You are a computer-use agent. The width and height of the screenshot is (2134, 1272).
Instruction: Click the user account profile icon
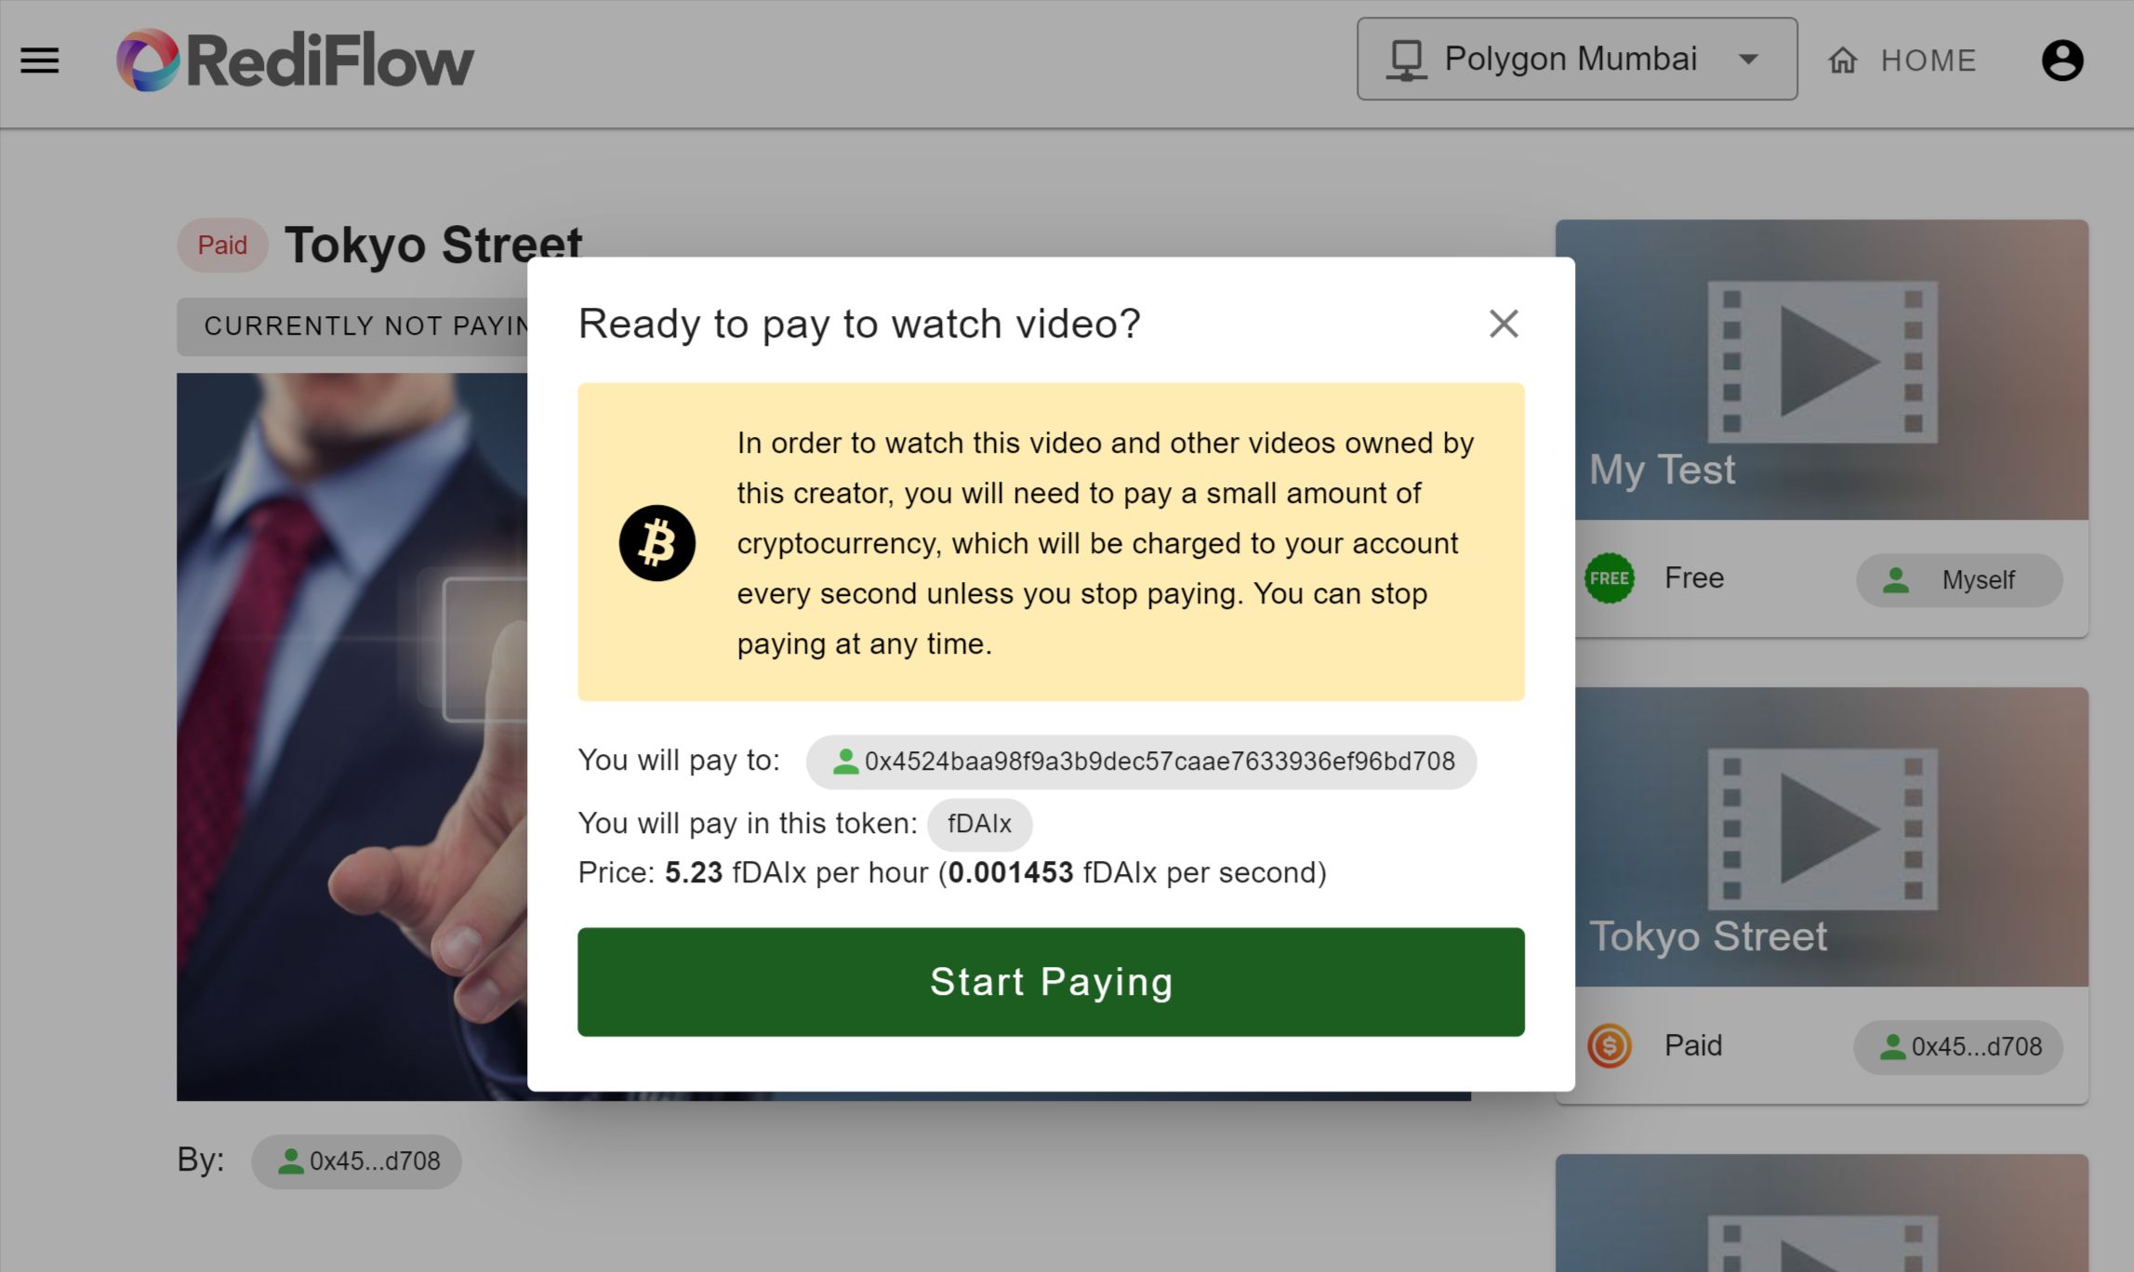[2061, 60]
